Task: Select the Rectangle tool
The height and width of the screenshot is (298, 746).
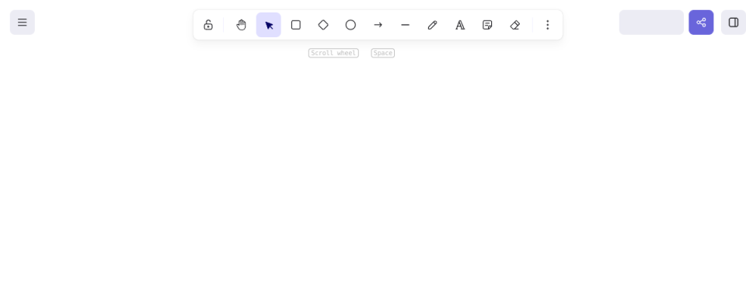Action: point(296,25)
